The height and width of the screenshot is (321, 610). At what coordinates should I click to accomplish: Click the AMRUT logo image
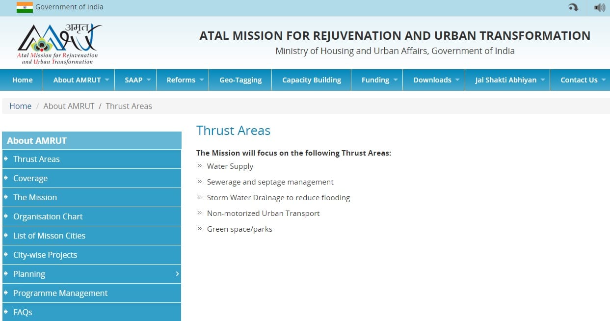coord(59,44)
